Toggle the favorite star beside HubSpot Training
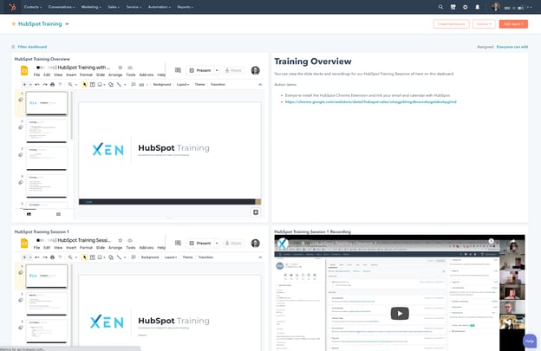This screenshot has height=351, width=541. click(x=14, y=23)
